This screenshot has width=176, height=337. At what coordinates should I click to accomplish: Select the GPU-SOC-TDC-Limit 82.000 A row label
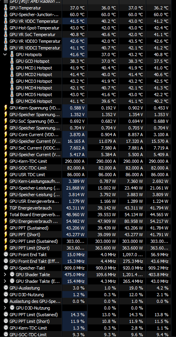tap(28, 168)
